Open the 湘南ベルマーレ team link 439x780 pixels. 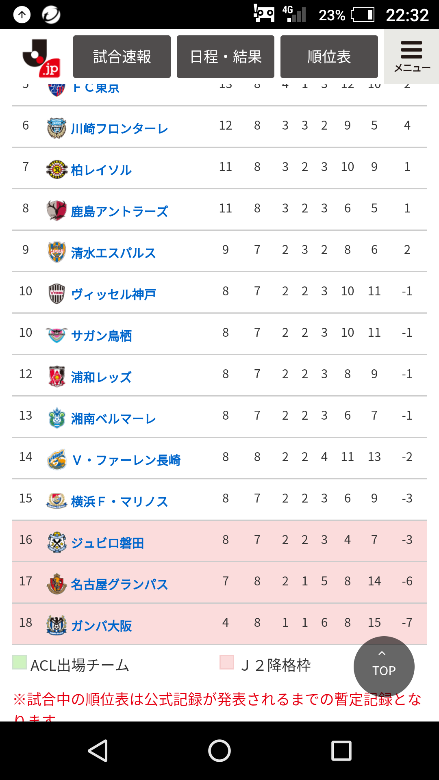pyautogui.click(x=113, y=419)
